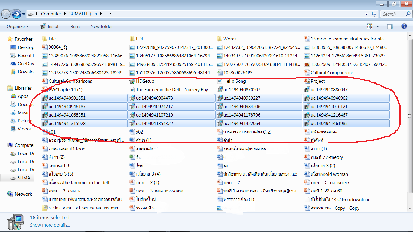Select the 'The Farmer in the Dell' file icon

click(132, 90)
